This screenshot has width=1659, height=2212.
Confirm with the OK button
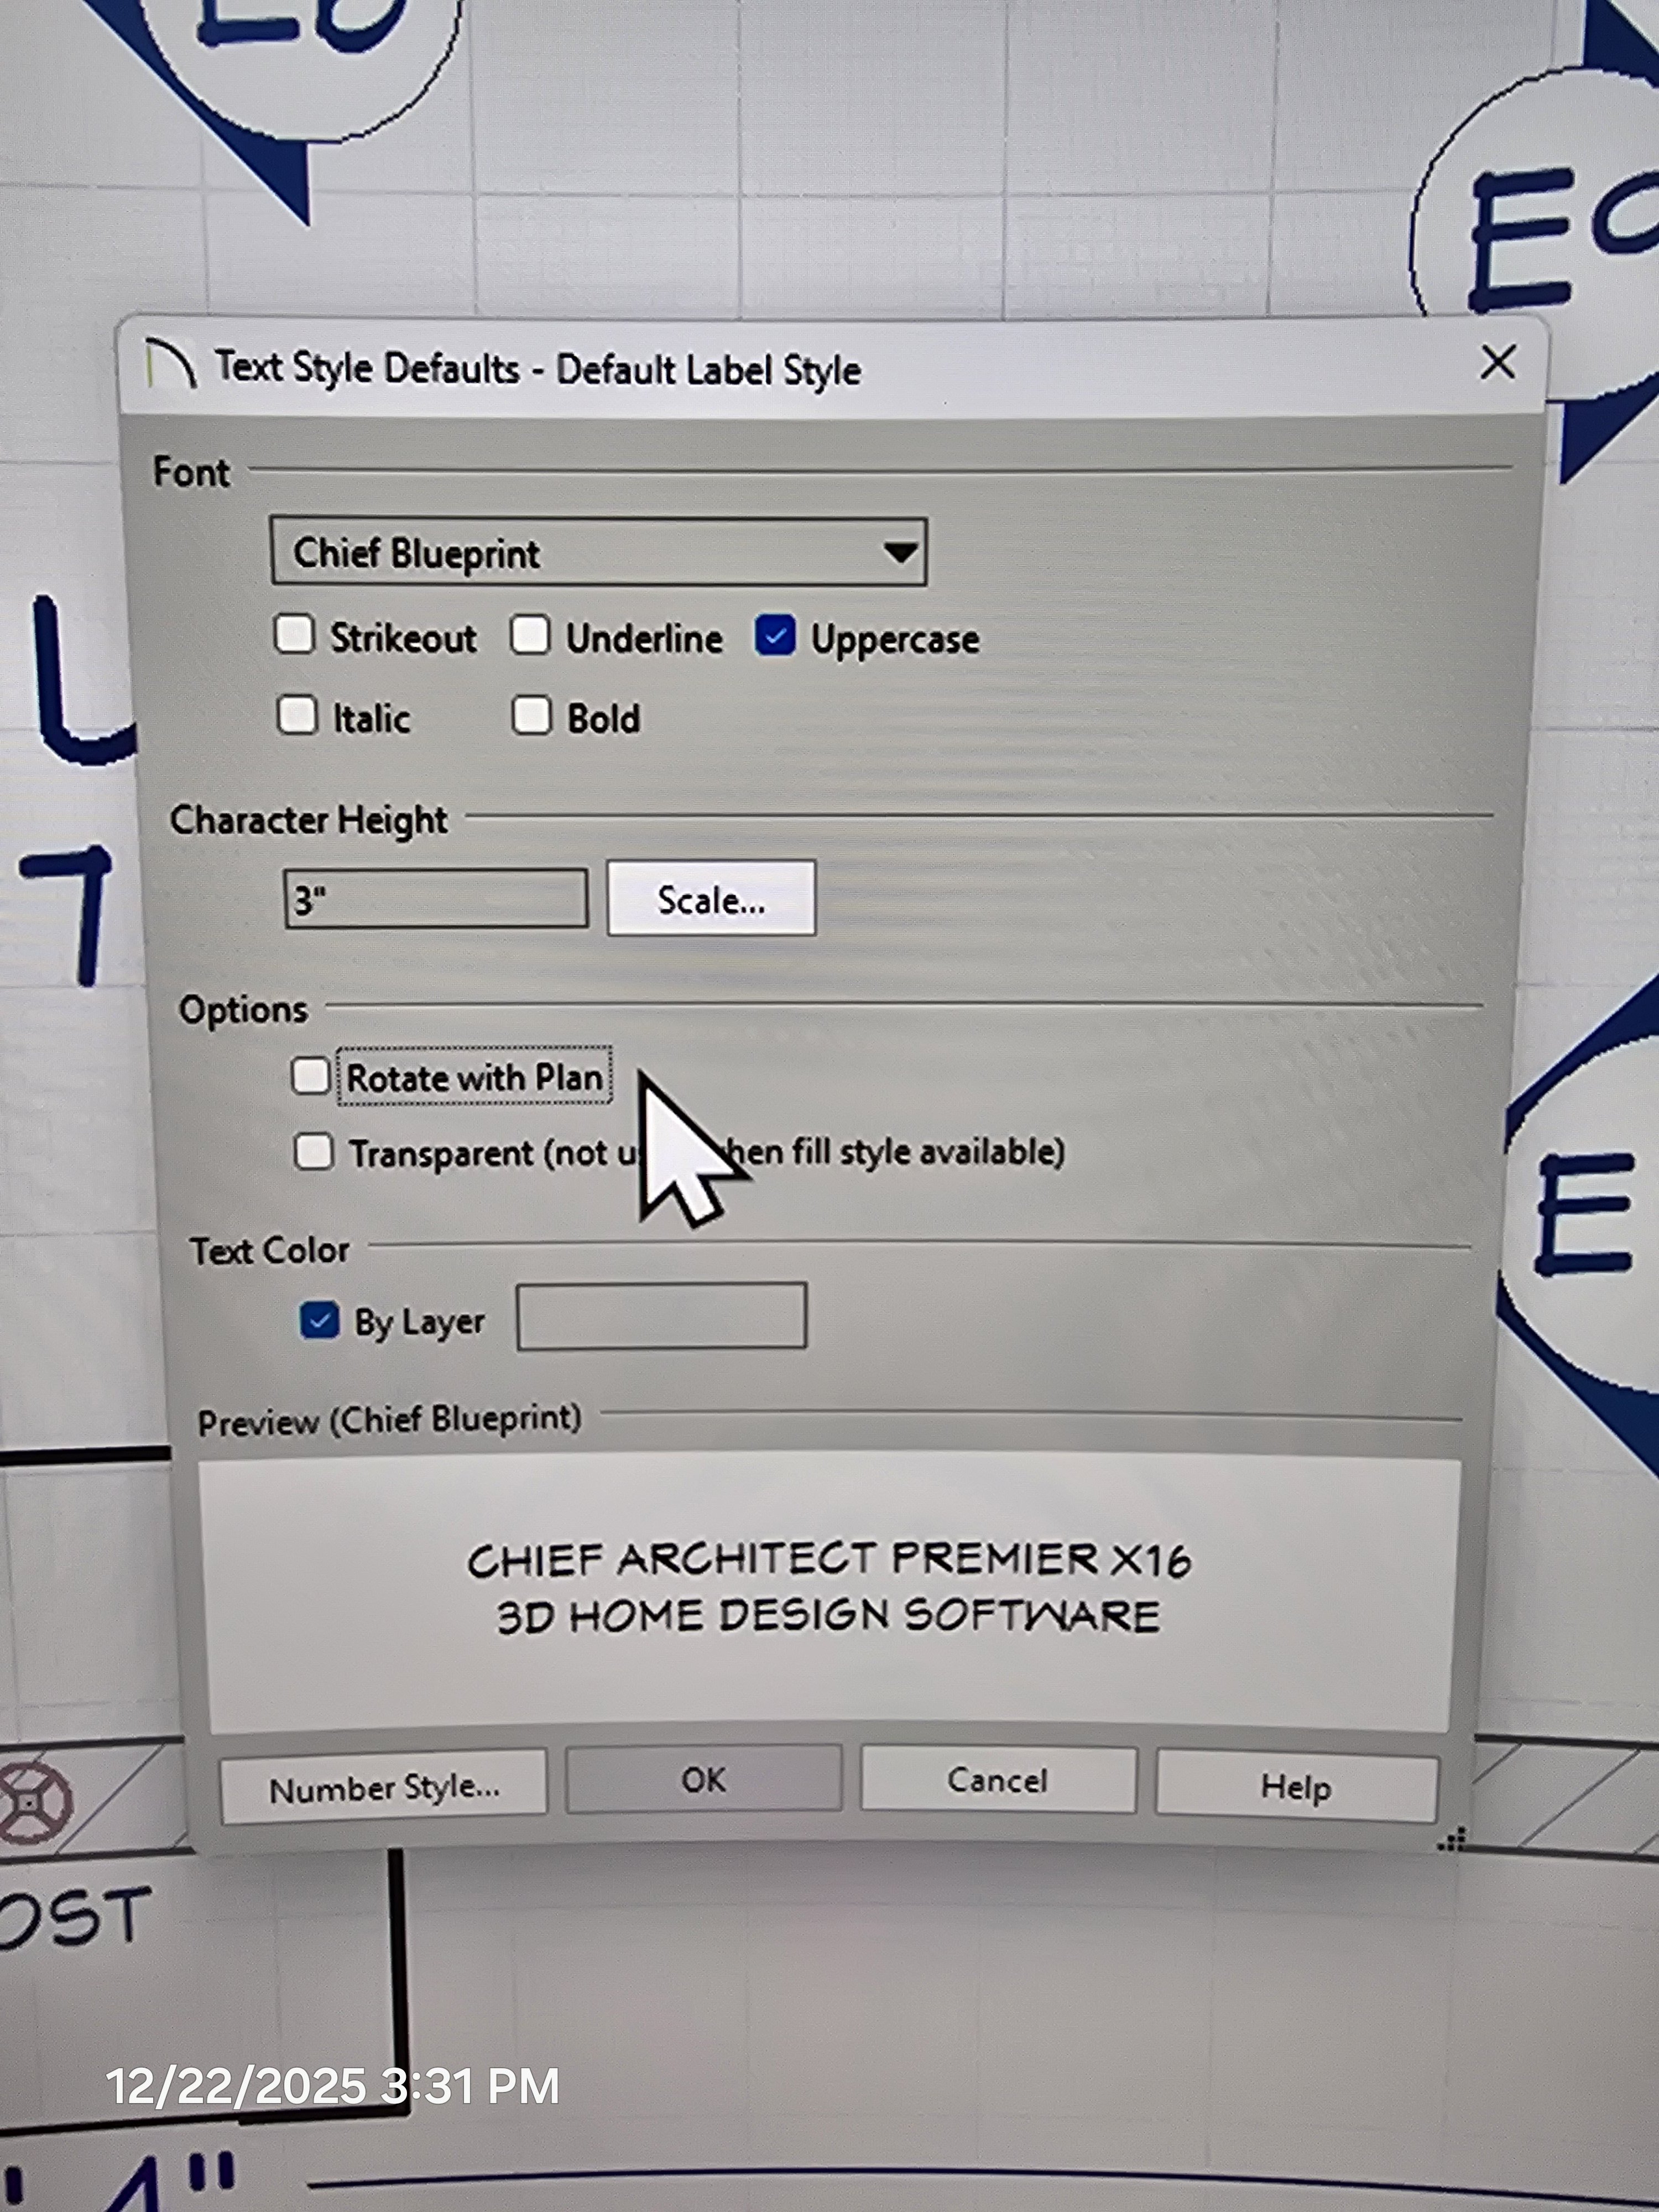point(703,1780)
